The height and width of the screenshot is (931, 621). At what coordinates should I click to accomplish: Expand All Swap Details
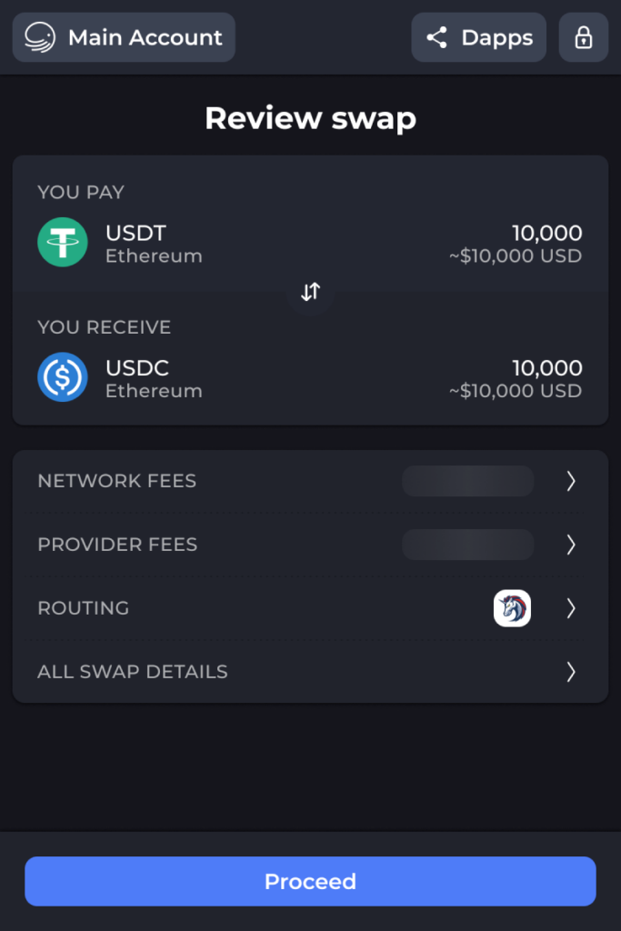pos(571,672)
